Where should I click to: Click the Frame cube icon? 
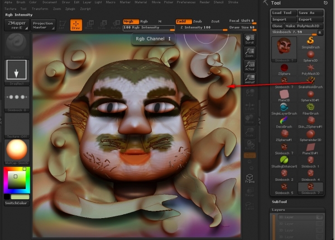pos(250,178)
